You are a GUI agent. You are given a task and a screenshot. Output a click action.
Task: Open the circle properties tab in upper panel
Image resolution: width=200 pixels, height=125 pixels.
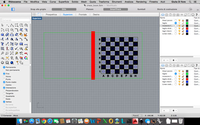(x=167, y=15)
